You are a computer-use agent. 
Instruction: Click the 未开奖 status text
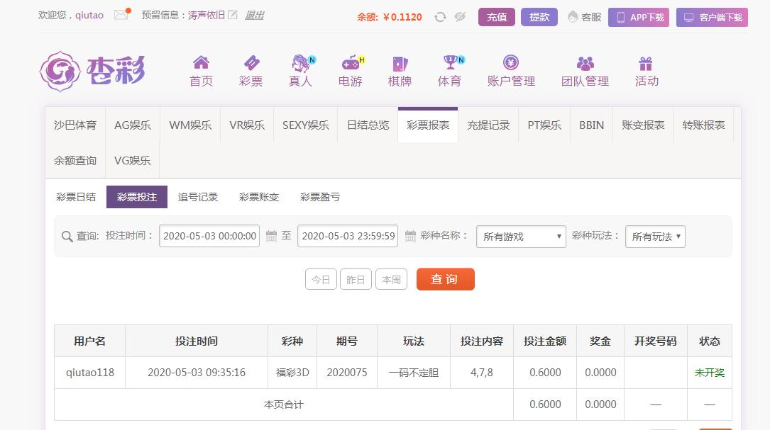click(709, 373)
